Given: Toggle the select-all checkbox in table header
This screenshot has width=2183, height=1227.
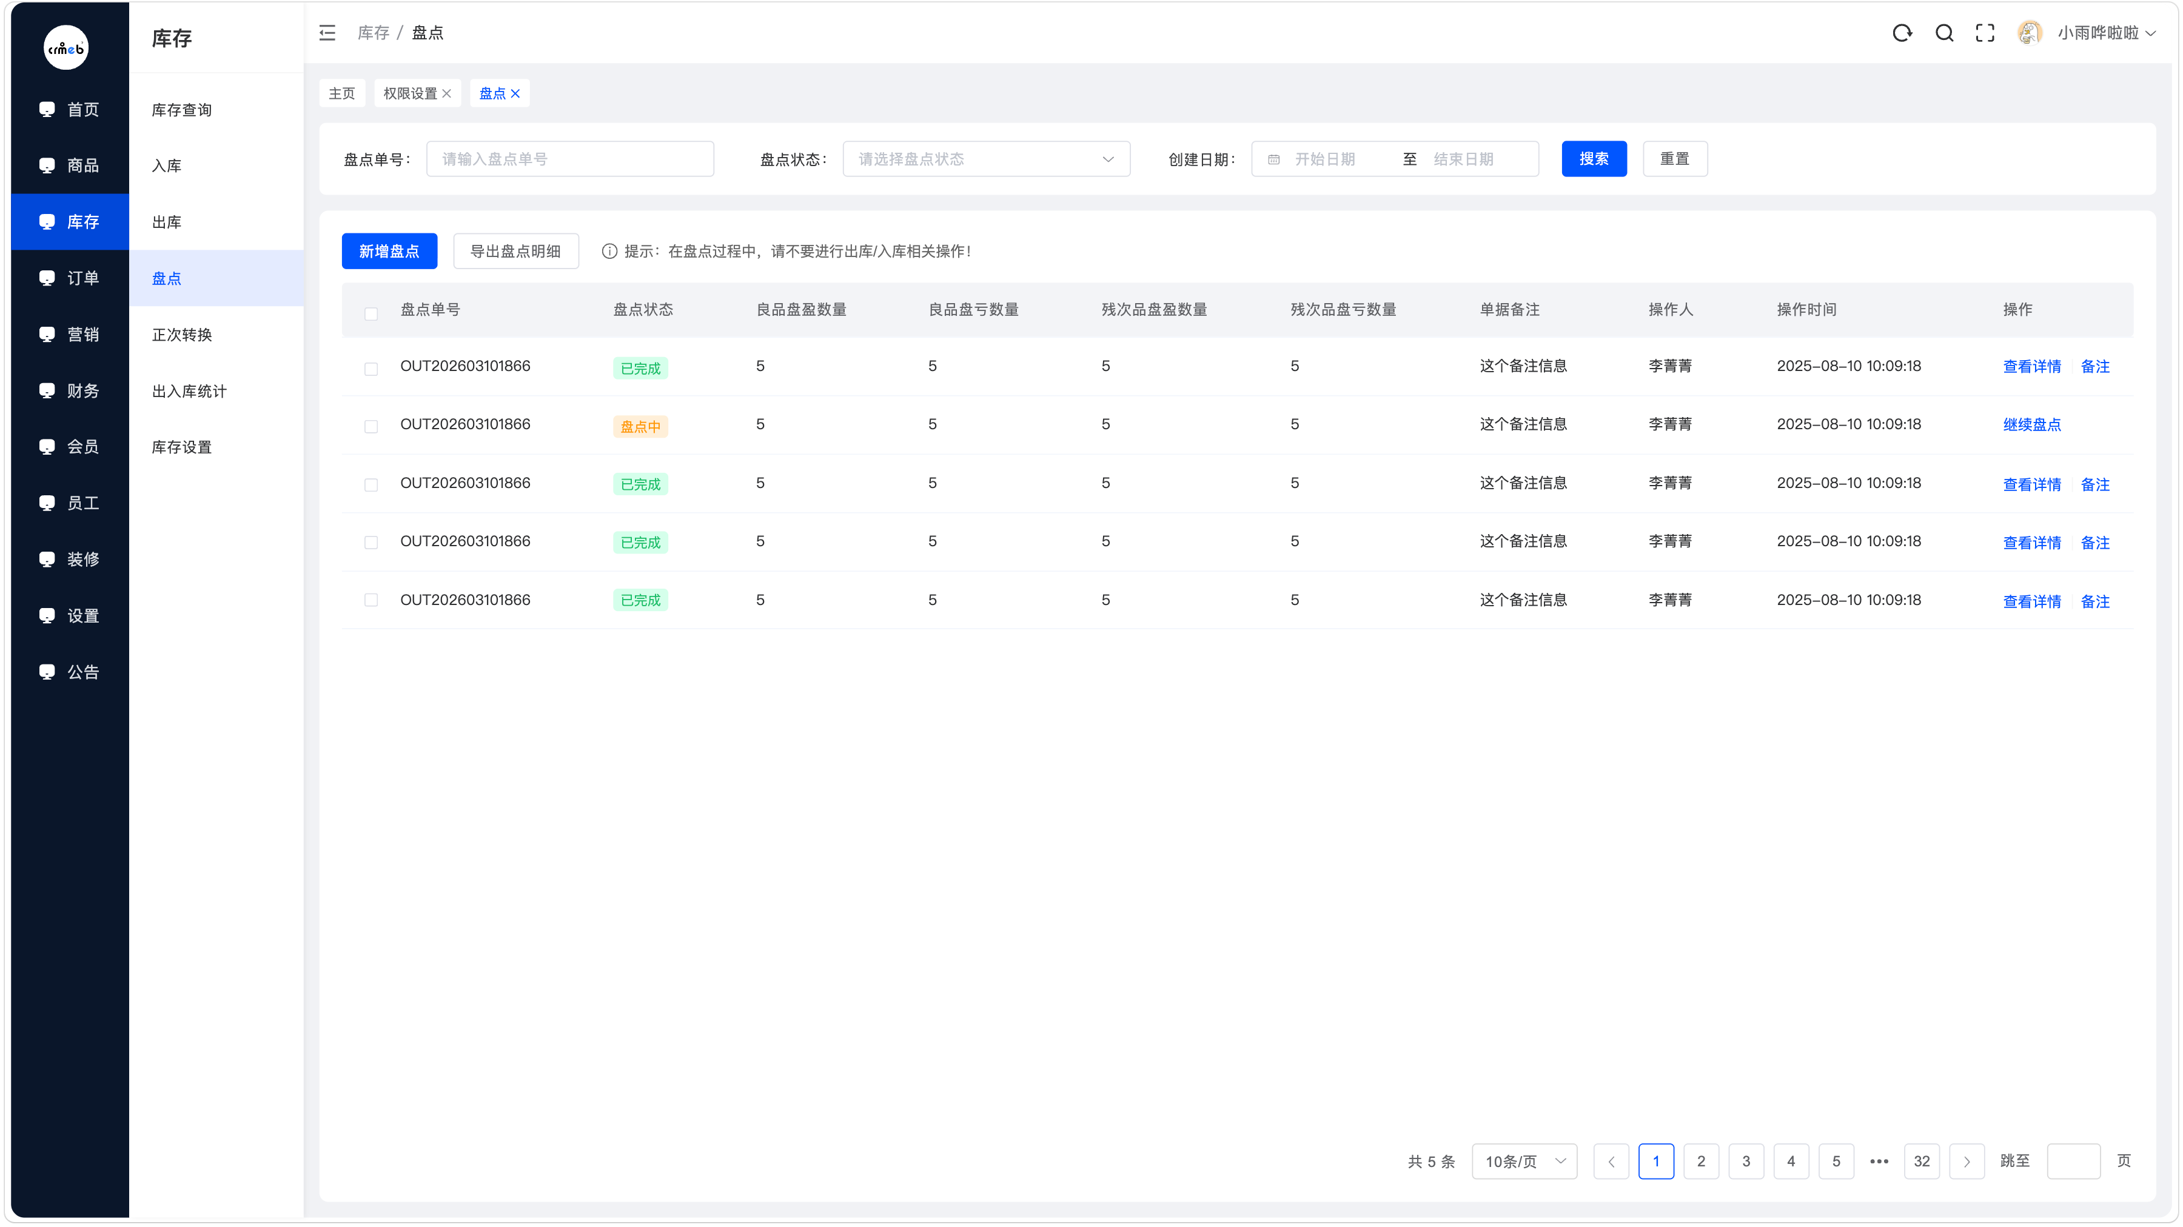Looking at the screenshot, I should pos(371,313).
